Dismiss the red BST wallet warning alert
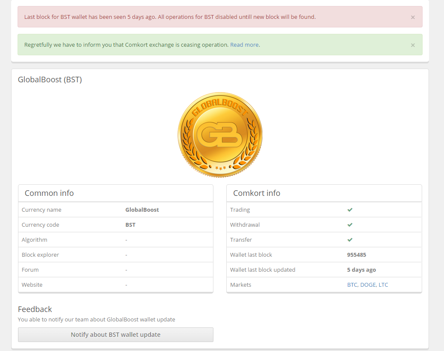The width and height of the screenshot is (444, 351). coord(413,17)
